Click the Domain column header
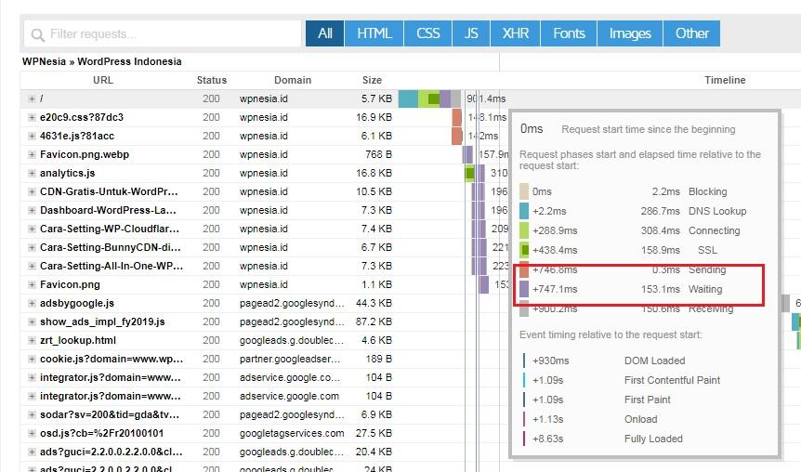The width and height of the screenshot is (801, 472). click(x=293, y=80)
